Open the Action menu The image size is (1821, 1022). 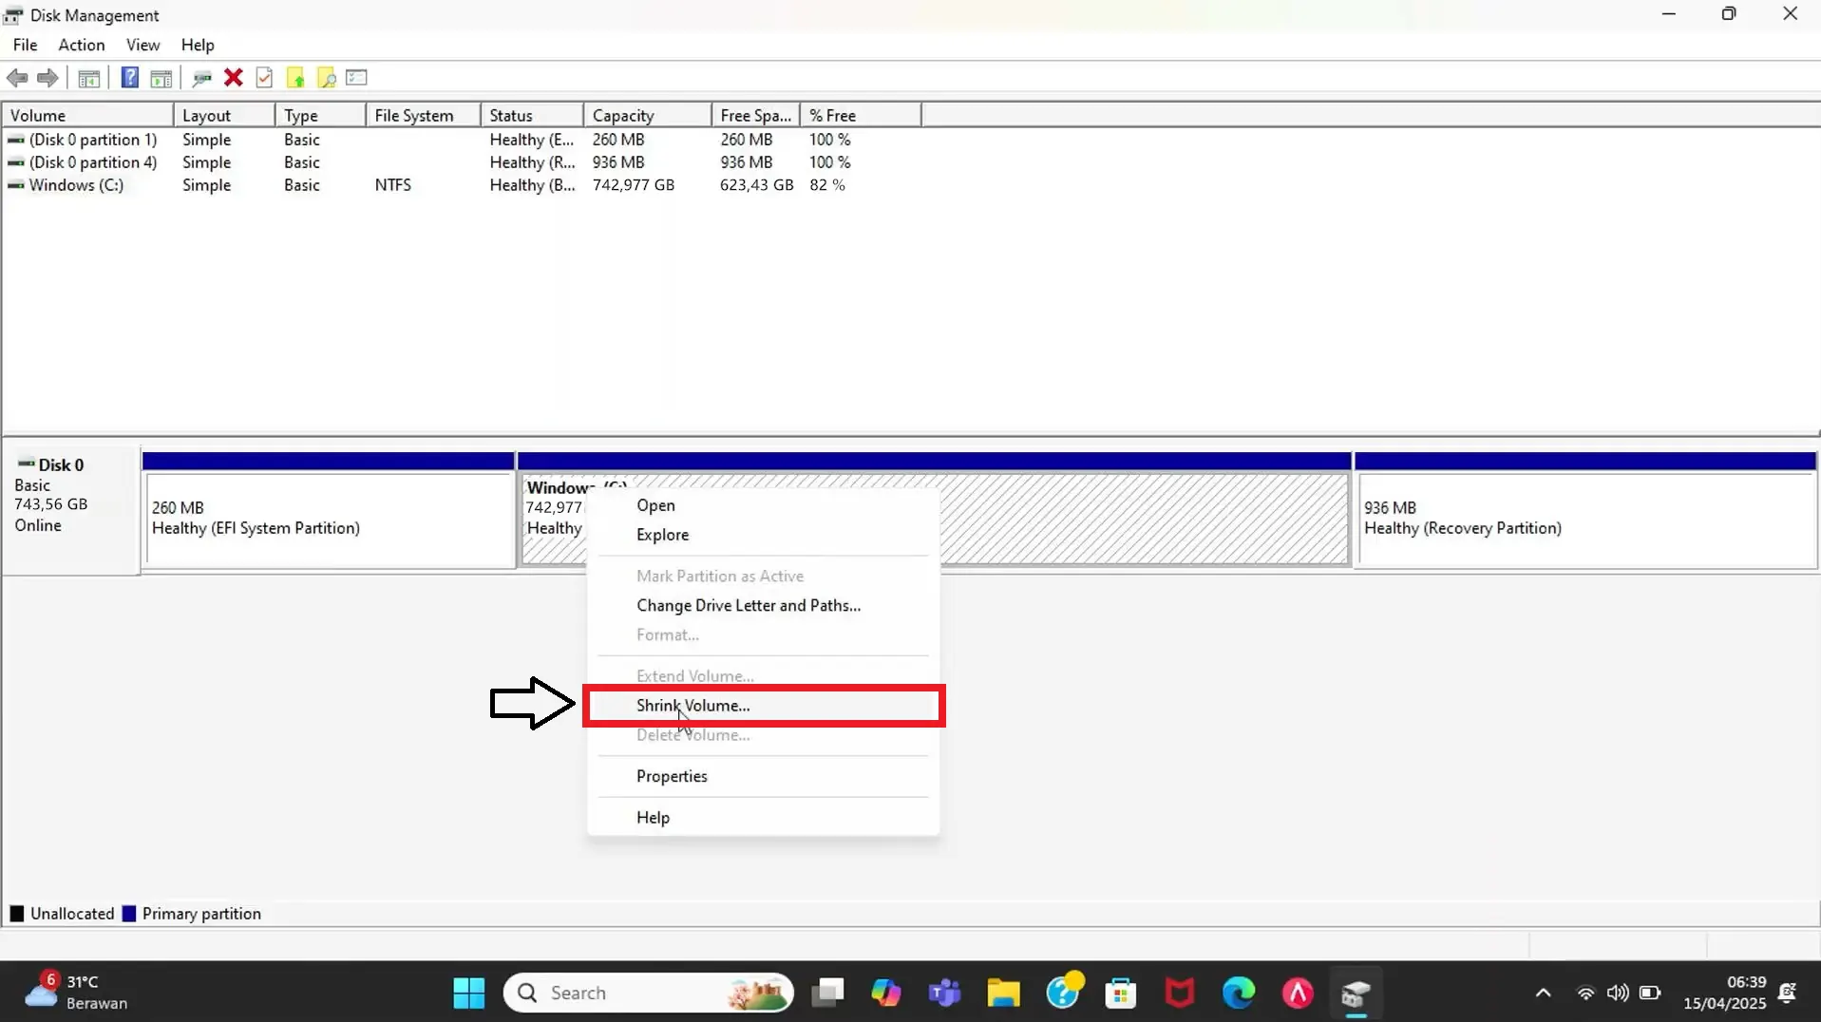pyautogui.click(x=81, y=45)
